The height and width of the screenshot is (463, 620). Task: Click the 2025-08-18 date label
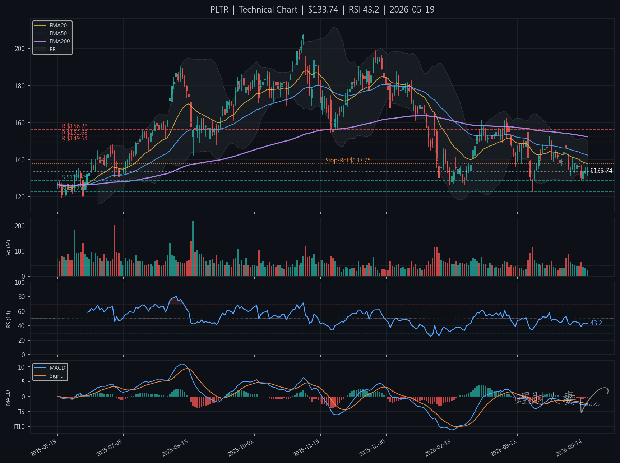175,448
